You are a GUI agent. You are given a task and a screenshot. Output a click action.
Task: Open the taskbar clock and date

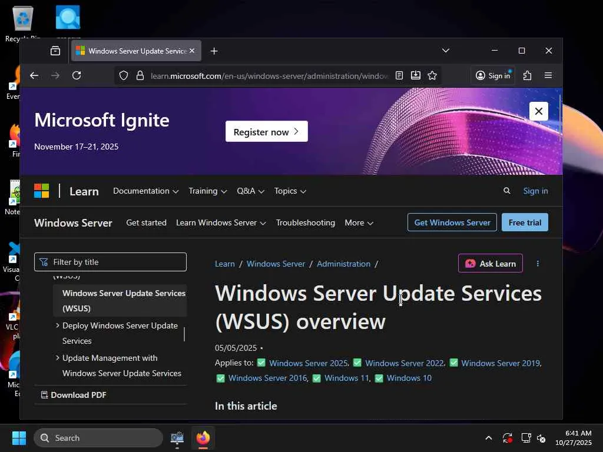(574, 438)
